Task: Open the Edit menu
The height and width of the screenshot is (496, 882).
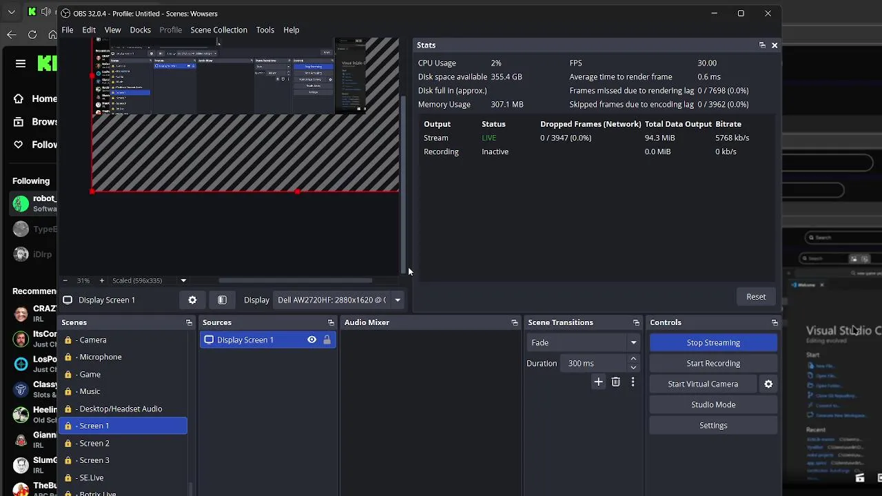Action: click(x=89, y=30)
